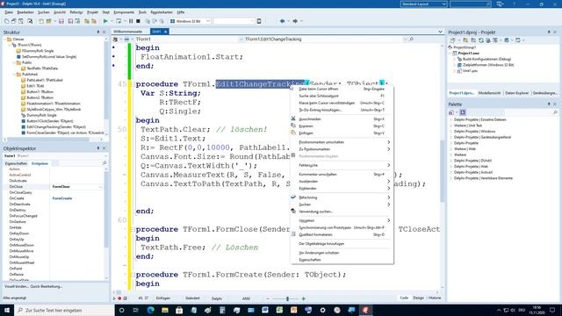Image resolution: width=562 pixels, height=316 pixels.
Task: Click the zoom slider handle in status bar
Action: [287, 298]
